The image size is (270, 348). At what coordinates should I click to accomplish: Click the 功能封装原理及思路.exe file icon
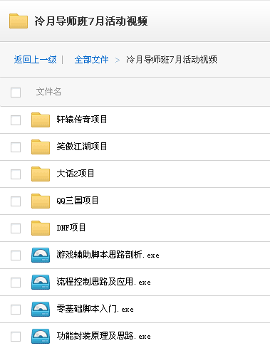pyautogui.click(x=41, y=336)
